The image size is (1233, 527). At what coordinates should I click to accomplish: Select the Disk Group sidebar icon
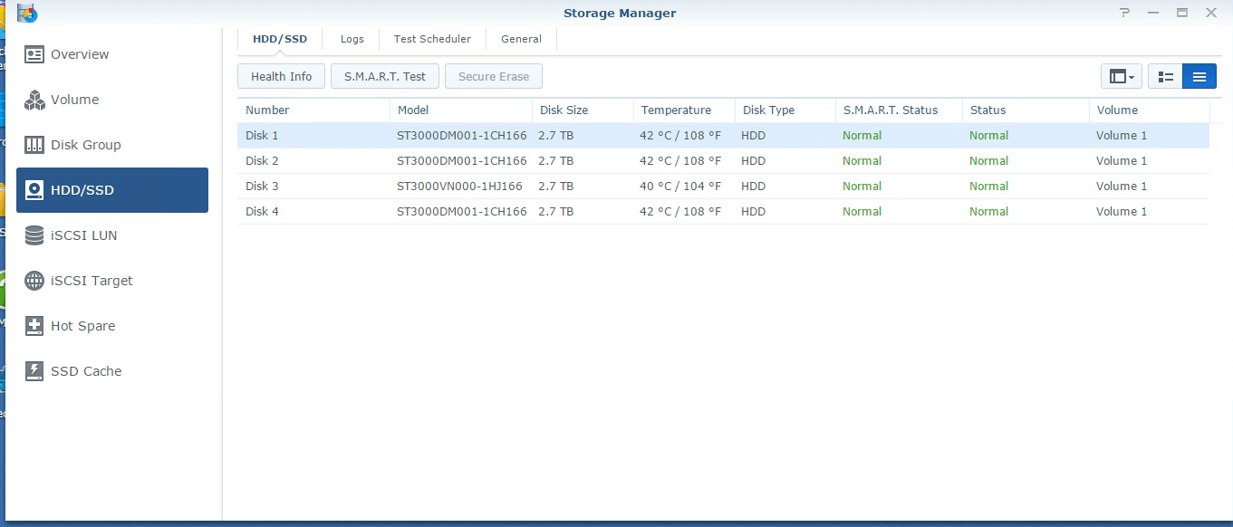point(34,145)
